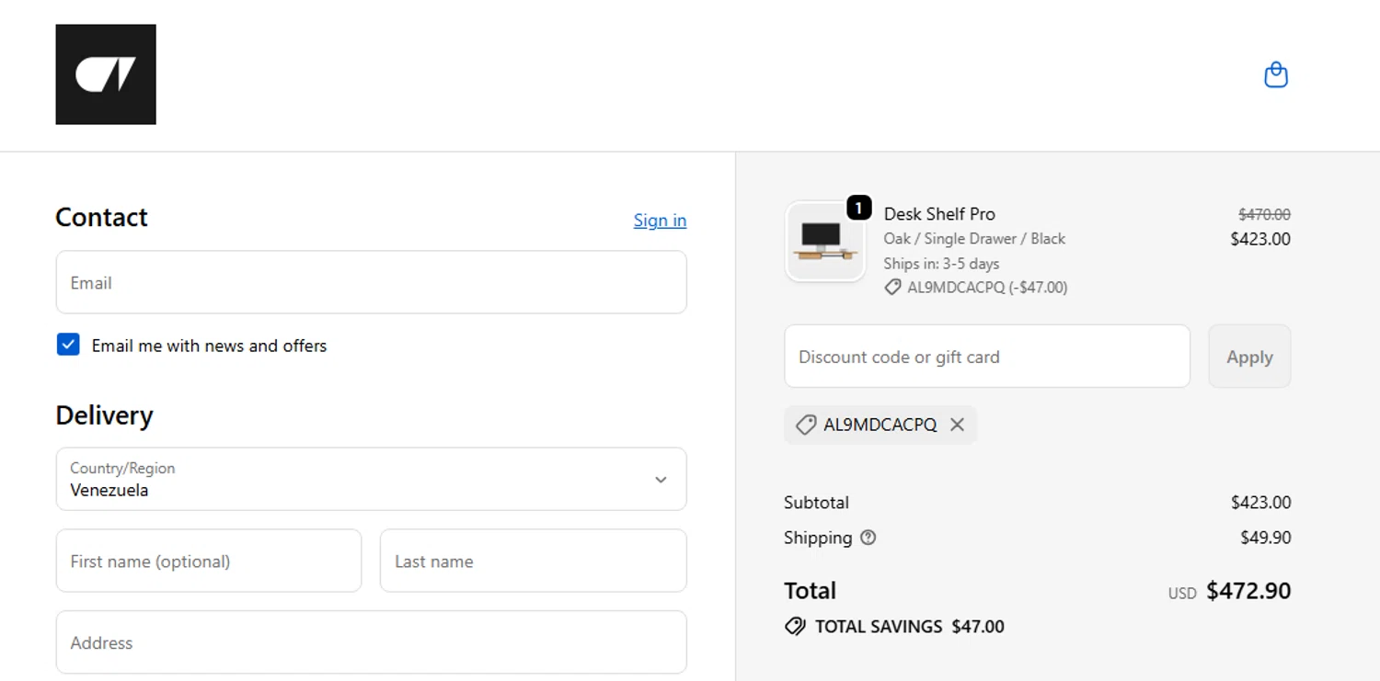Click tag icon beside AL9MDCACPQ (-$47.00)
The image size is (1380, 681).
coord(892,288)
